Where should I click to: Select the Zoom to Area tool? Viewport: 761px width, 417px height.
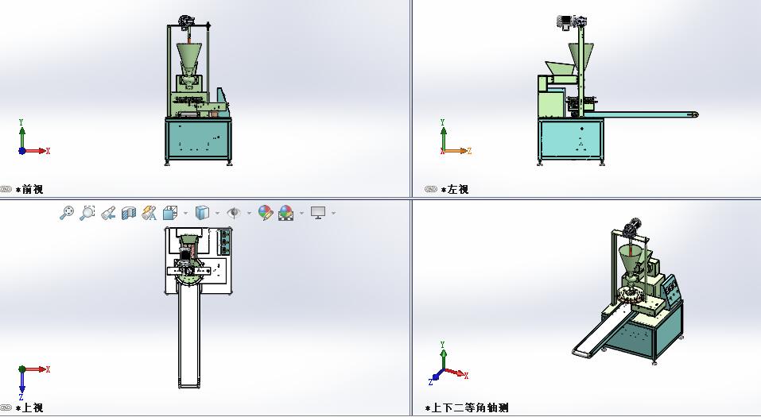click(x=87, y=212)
